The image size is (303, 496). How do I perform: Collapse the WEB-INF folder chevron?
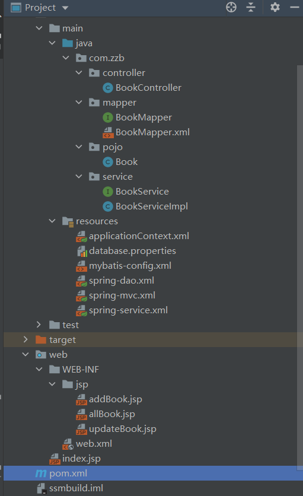[x=39, y=369]
